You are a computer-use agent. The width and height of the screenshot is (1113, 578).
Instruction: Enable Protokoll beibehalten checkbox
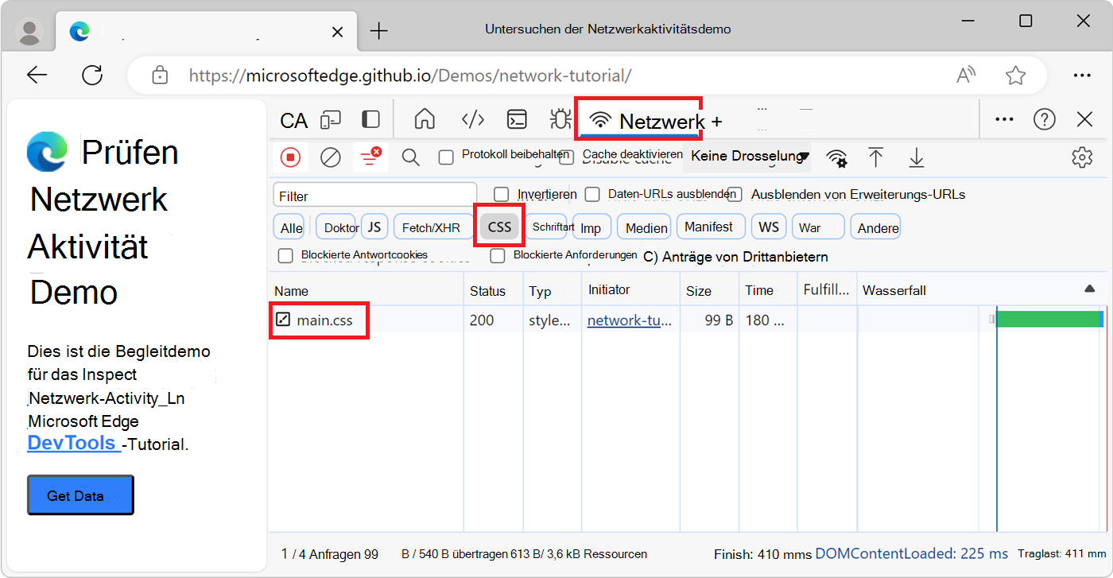446,157
